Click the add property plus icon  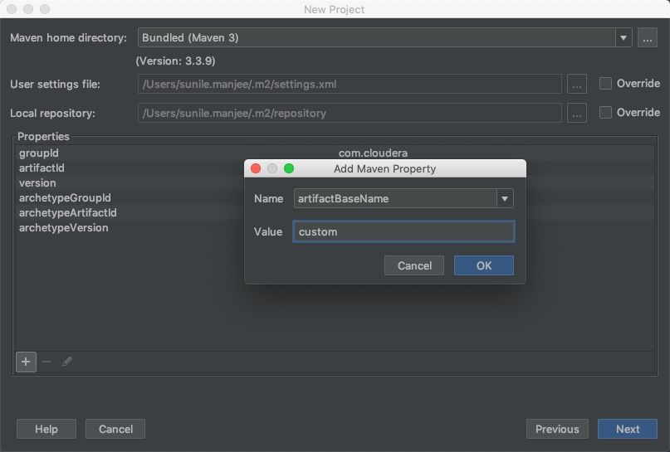[26, 362]
